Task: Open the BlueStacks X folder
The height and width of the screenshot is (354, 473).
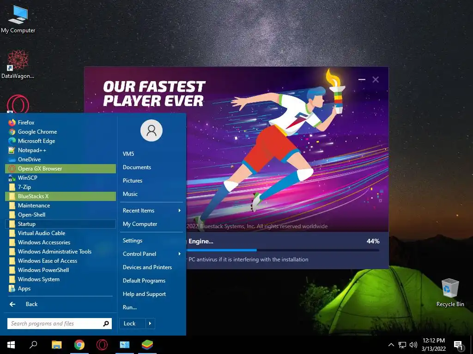Action: tap(61, 196)
